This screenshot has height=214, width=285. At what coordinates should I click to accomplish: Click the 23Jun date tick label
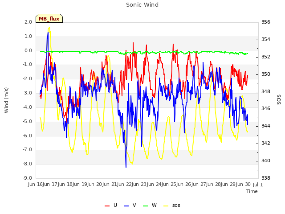pyautogui.click(x=147, y=184)
